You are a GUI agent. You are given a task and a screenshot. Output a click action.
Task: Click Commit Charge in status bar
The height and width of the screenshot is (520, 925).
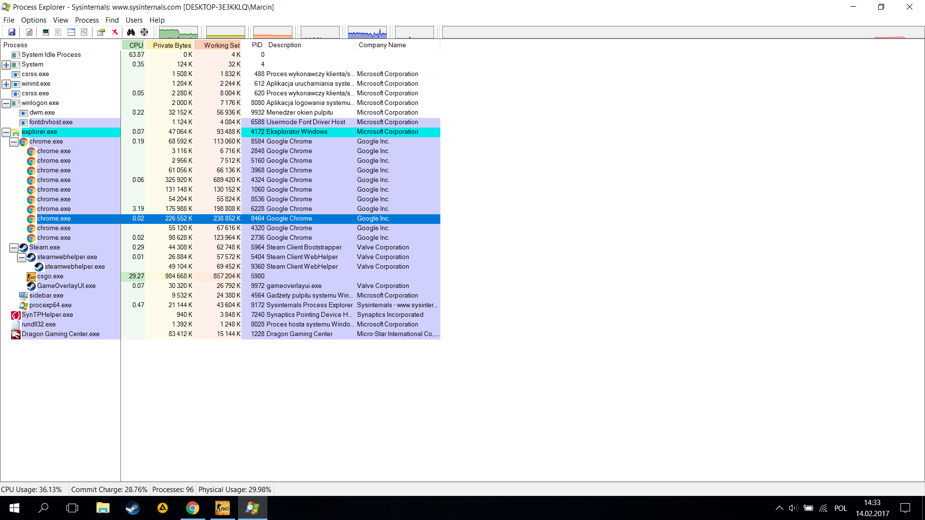[109, 490]
